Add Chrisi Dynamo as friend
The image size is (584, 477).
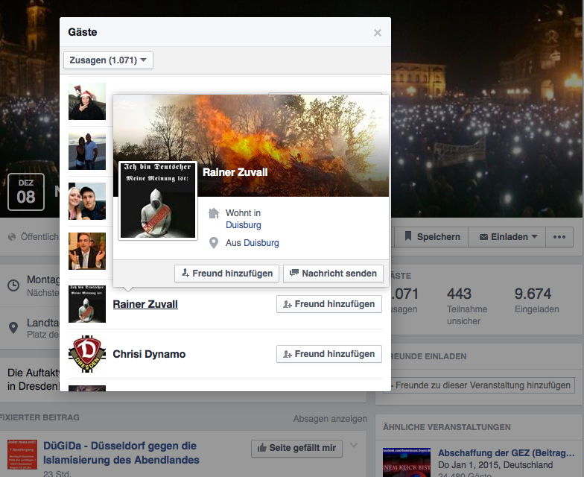[328, 354]
